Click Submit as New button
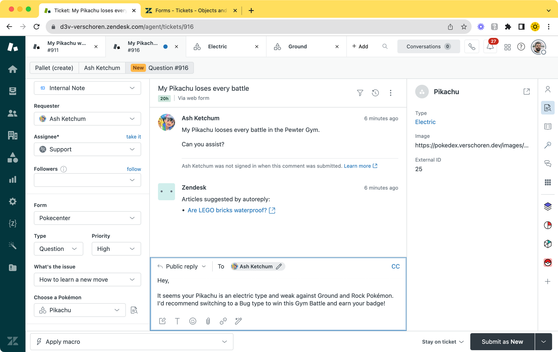Image resolution: width=558 pixels, height=352 pixels. [x=502, y=342]
